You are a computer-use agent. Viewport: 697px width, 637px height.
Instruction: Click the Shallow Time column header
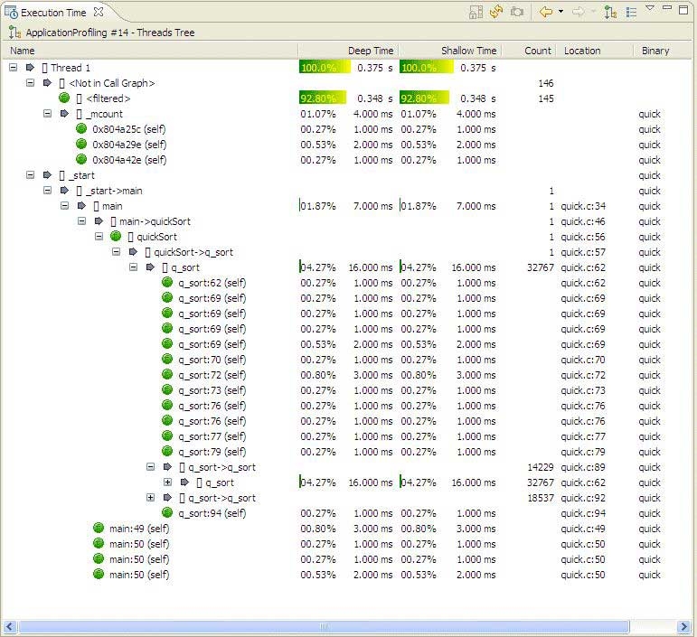(x=468, y=51)
